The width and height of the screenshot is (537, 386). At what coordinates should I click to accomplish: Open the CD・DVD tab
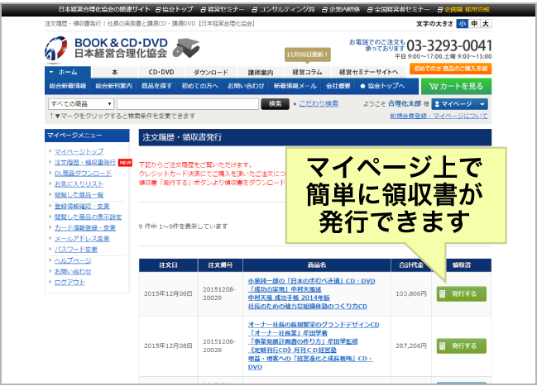click(161, 72)
